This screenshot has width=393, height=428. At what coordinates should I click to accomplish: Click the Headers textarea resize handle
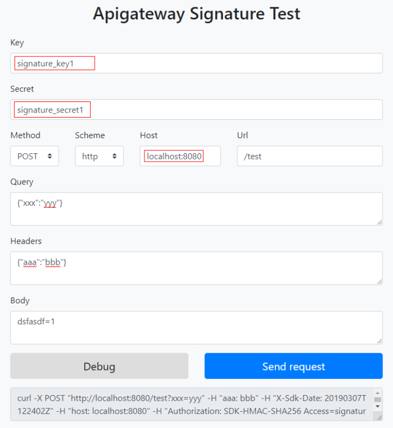(x=380, y=281)
